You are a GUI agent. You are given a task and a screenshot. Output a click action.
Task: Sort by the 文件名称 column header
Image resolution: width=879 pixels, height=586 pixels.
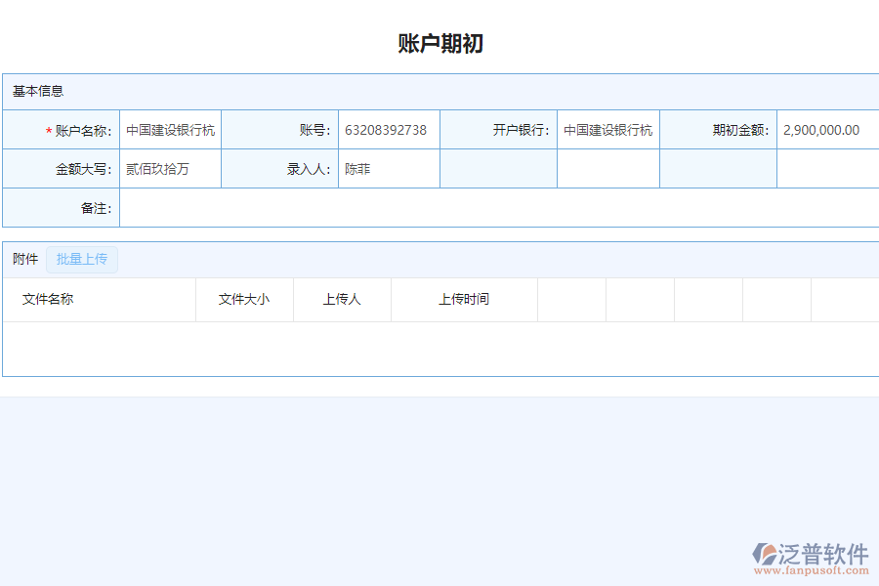(x=48, y=300)
